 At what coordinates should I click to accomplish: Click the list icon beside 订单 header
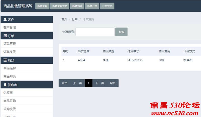coord(5,36)
